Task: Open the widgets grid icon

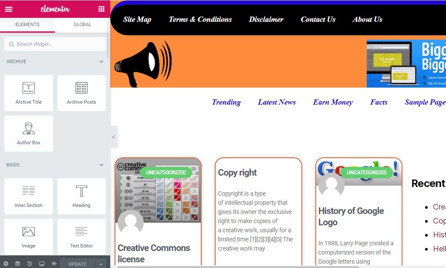Action: (101, 9)
